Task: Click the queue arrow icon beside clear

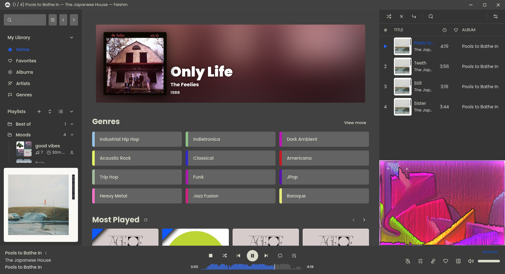Action: [x=414, y=16]
